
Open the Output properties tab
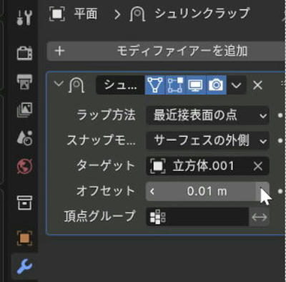click(x=24, y=82)
